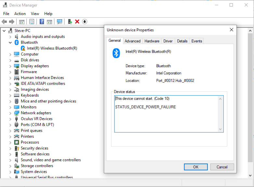254x187 pixels.
Task: Click the Back arrow toolbar icon
Action: click(x=4, y=22)
